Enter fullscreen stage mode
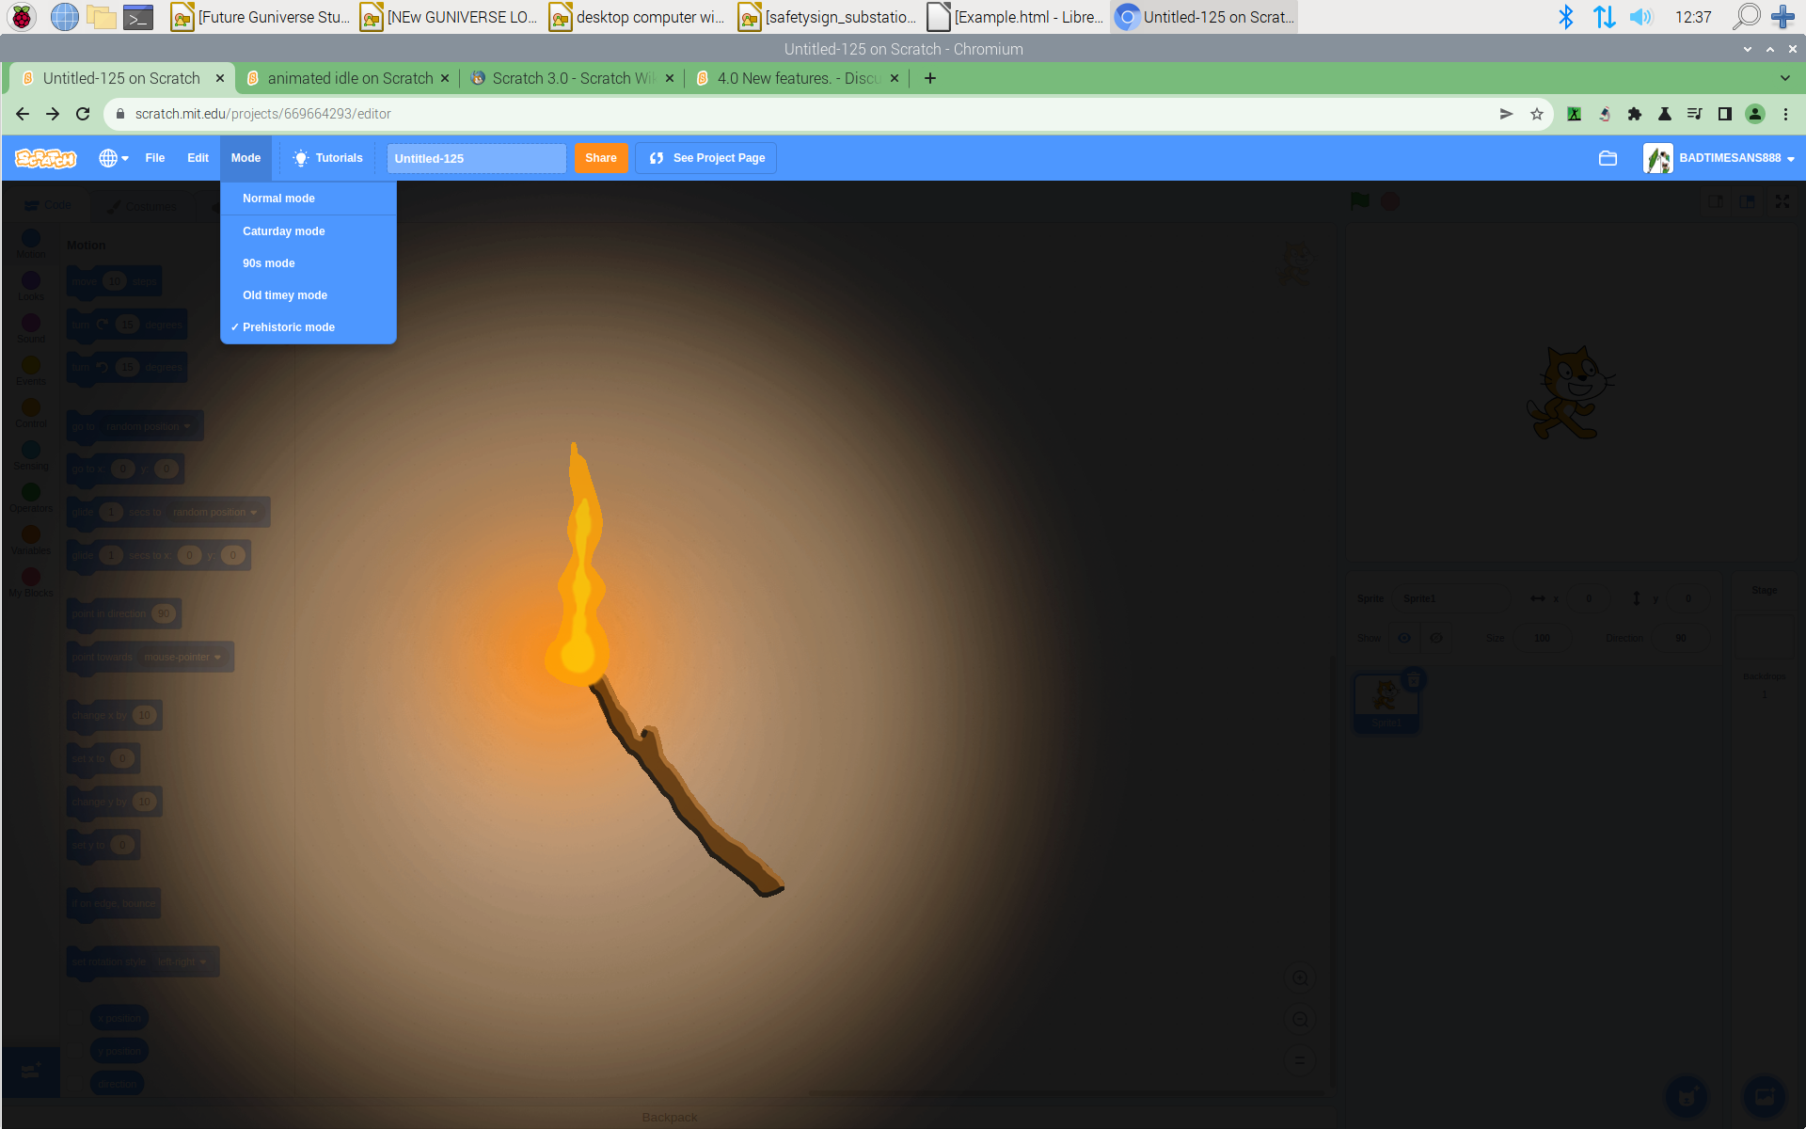 pos(1782,200)
